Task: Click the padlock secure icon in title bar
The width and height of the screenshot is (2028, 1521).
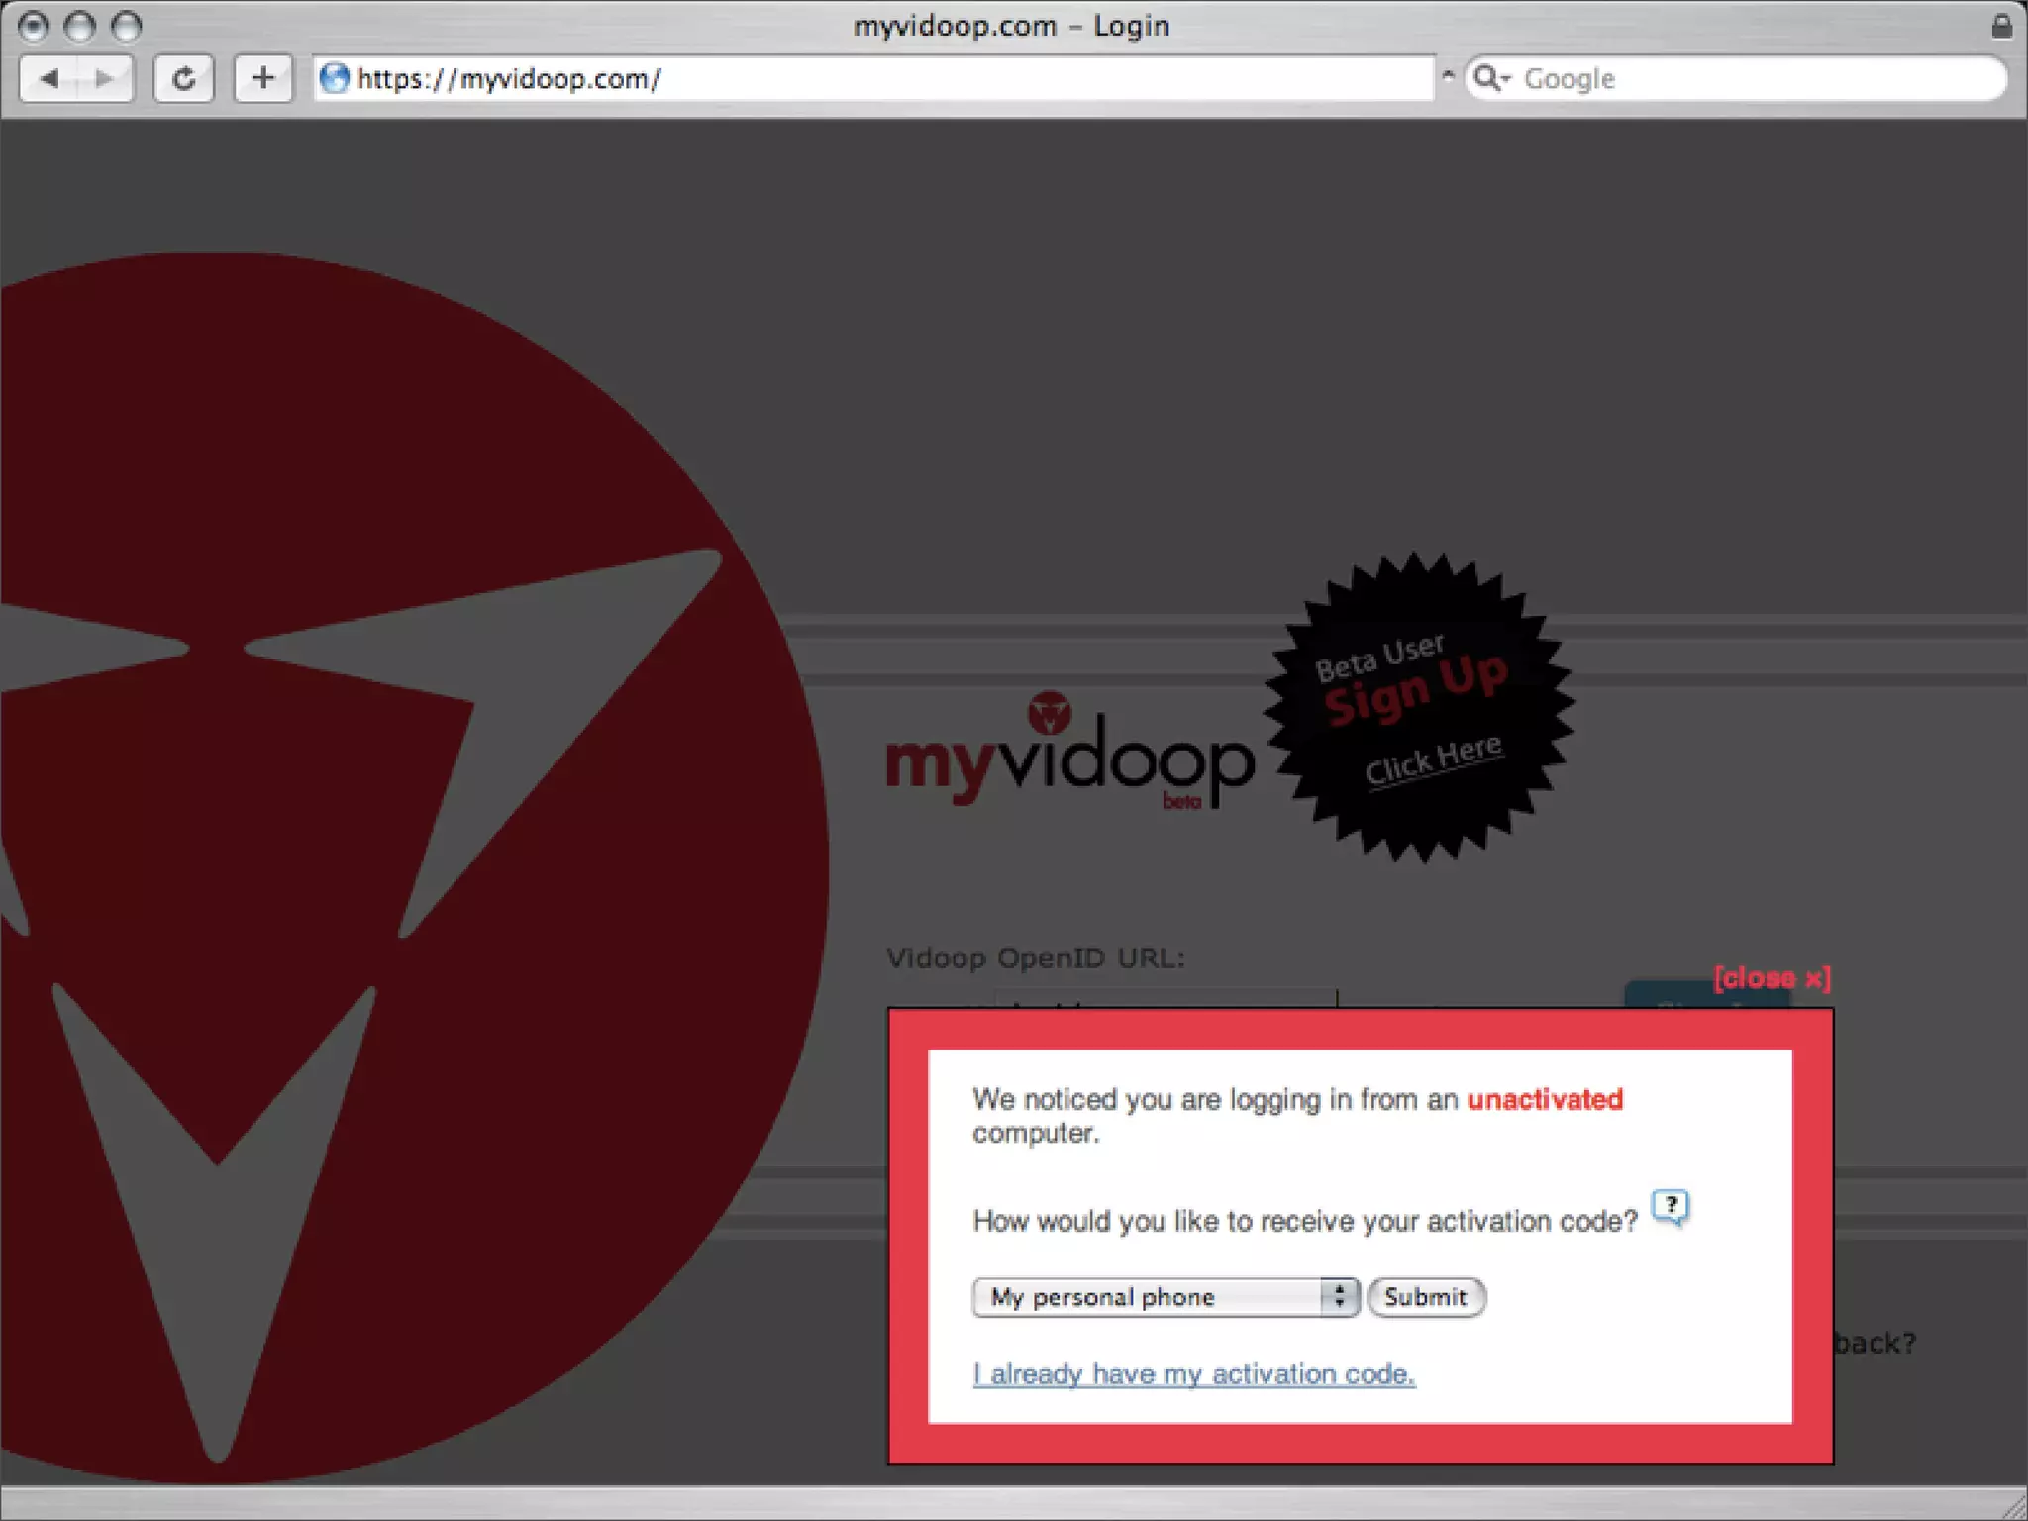Action: (2001, 26)
